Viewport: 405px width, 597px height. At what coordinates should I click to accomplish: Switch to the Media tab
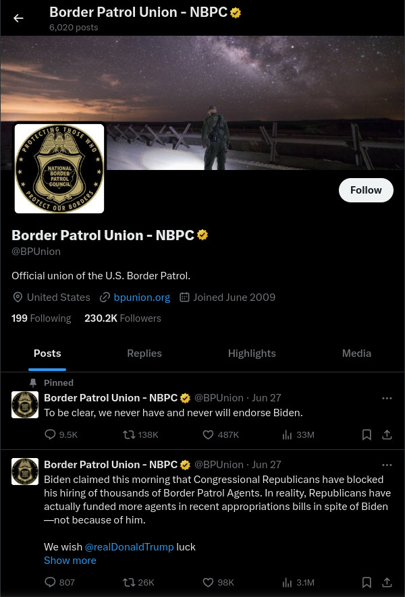pos(356,353)
